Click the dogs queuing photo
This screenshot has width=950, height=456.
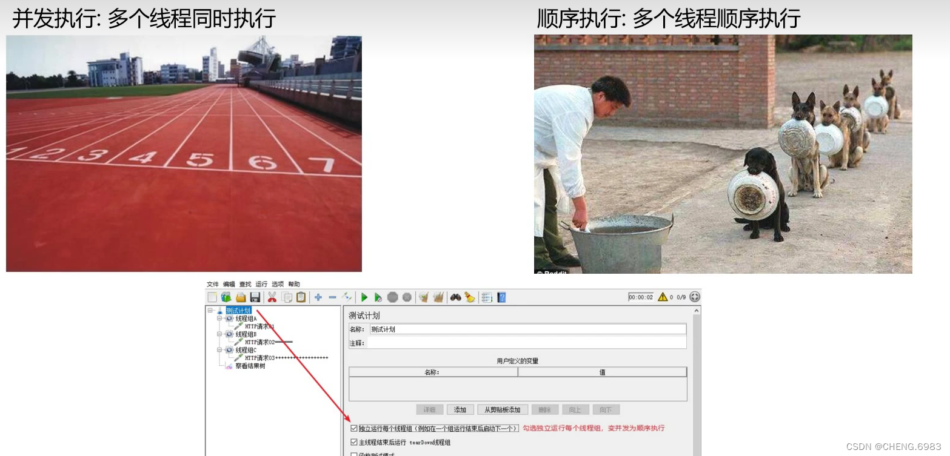pyautogui.click(x=723, y=154)
